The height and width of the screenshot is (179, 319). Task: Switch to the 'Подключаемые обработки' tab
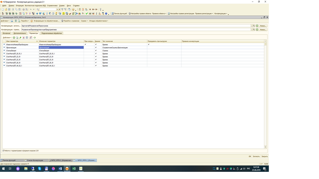click(x=52, y=33)
